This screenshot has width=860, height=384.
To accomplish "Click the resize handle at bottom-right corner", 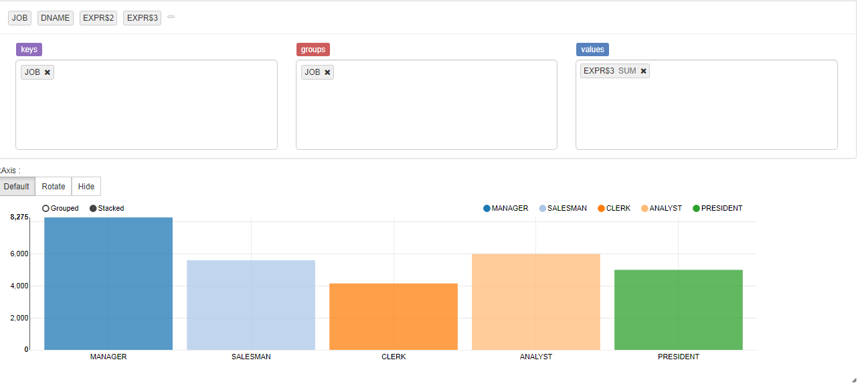I will click(x=853, y=379).
